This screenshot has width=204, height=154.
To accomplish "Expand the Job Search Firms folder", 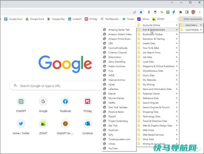I will click(x=158, y=52).
